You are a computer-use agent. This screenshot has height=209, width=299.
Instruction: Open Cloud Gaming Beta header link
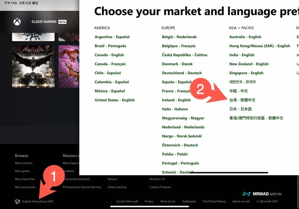point(49,22)
